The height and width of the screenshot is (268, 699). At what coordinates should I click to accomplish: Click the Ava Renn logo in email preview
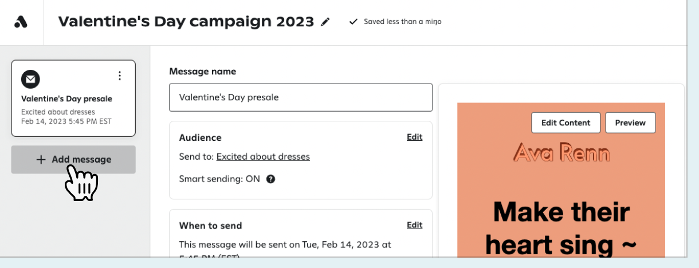point(561,153)
